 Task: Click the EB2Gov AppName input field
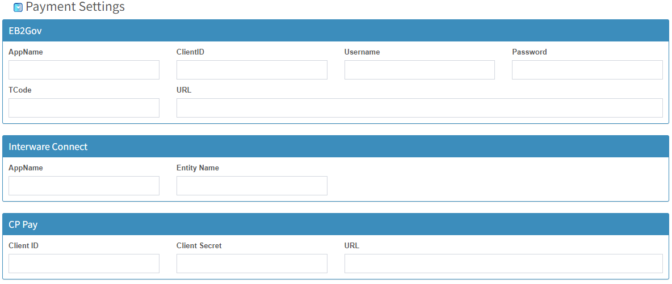coord(84,70)
